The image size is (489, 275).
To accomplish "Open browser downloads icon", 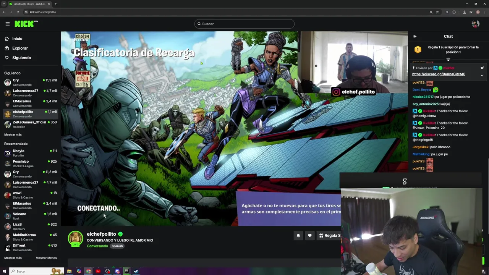I will click(464, 12).
